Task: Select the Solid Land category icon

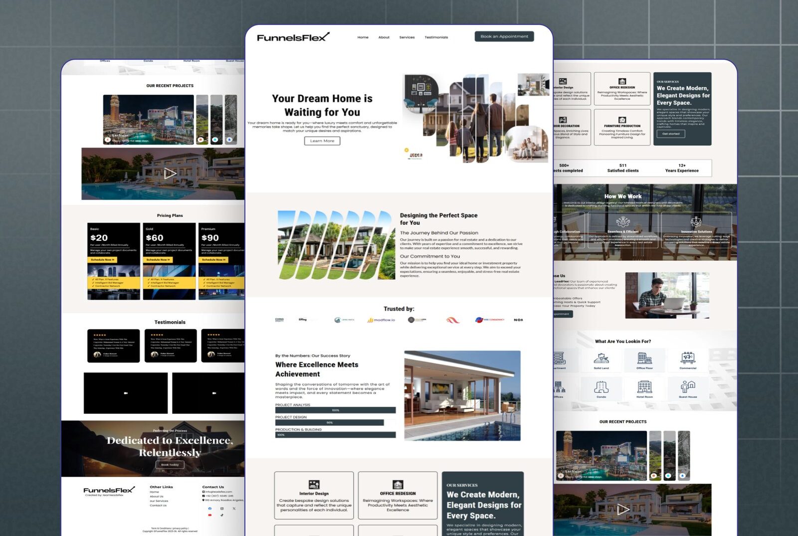Action: (601, 358)
